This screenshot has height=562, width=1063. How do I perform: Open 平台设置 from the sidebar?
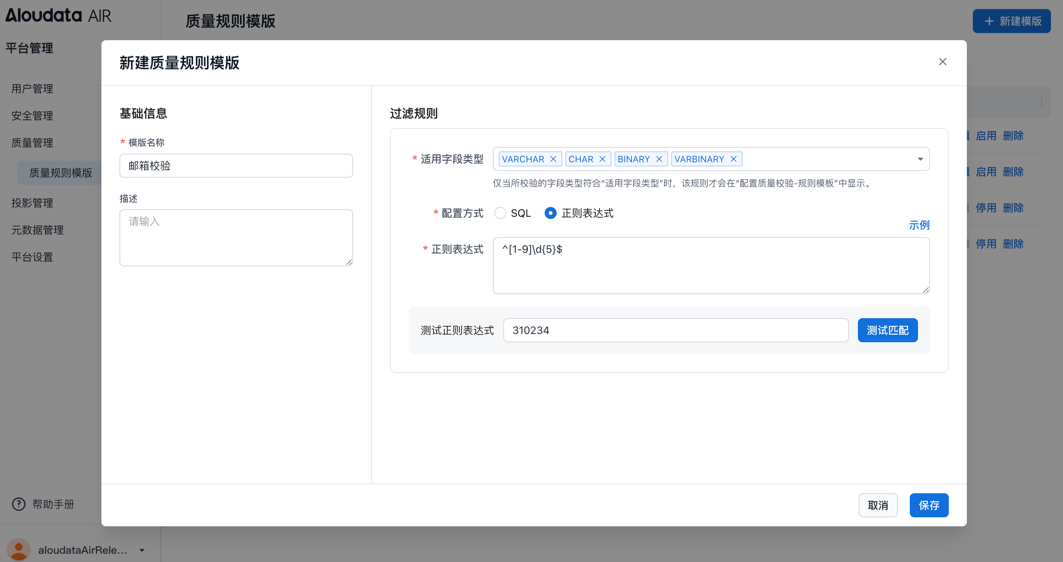pos(32,257)
